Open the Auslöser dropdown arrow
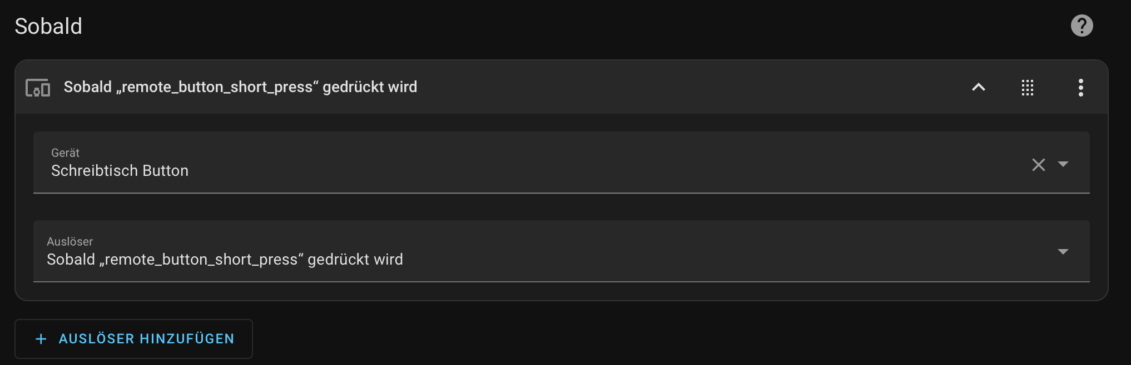The width and height of the screenshot is (1131, 365). [1063, 252]
